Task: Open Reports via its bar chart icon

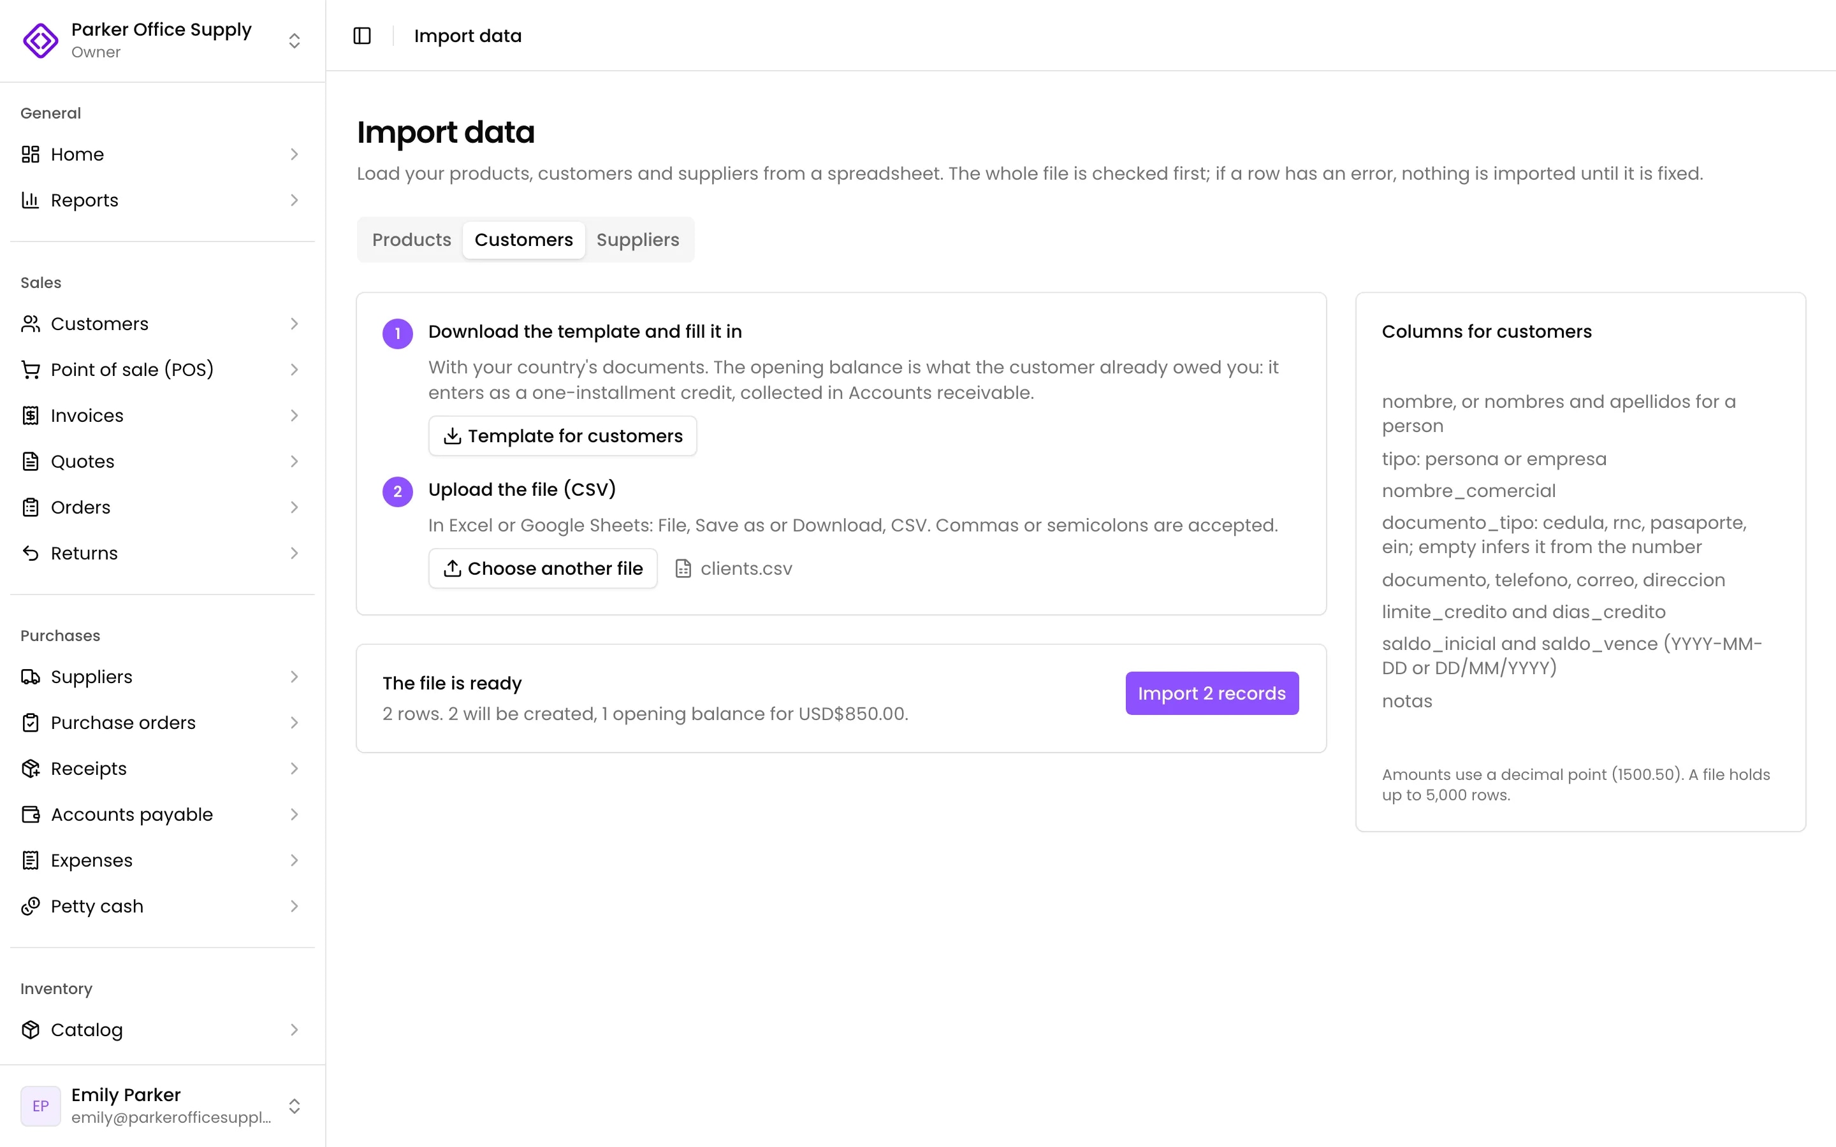Action: 31,200
